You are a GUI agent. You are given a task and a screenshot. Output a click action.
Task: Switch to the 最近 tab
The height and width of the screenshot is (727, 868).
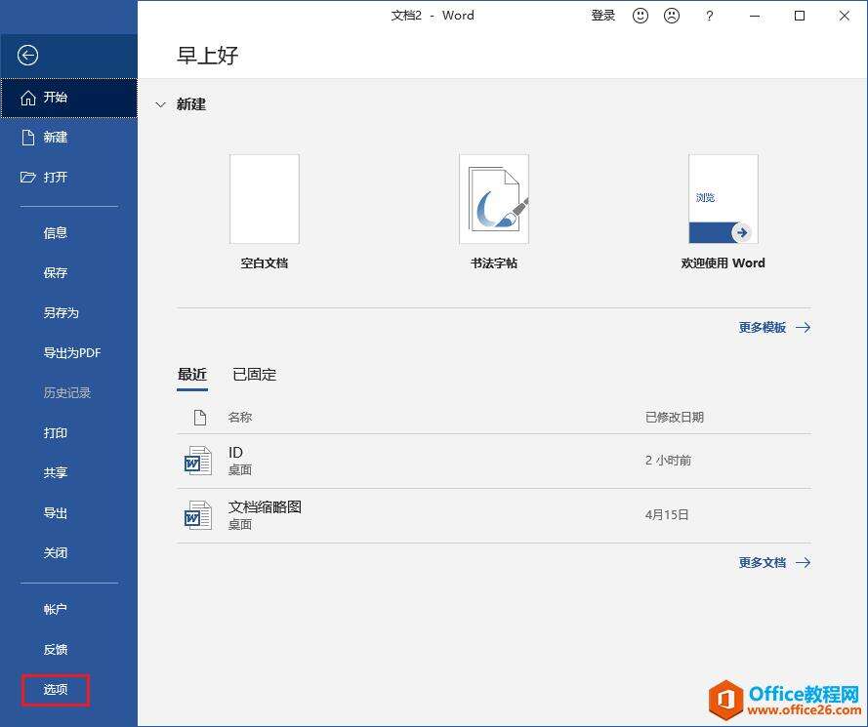[x=192, y=375]
